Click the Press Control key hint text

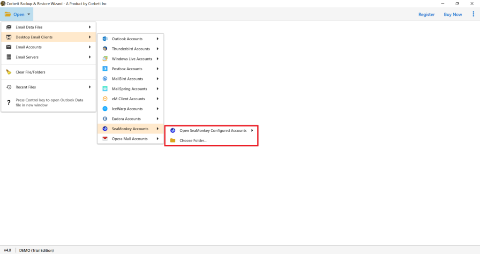point(49,103)
